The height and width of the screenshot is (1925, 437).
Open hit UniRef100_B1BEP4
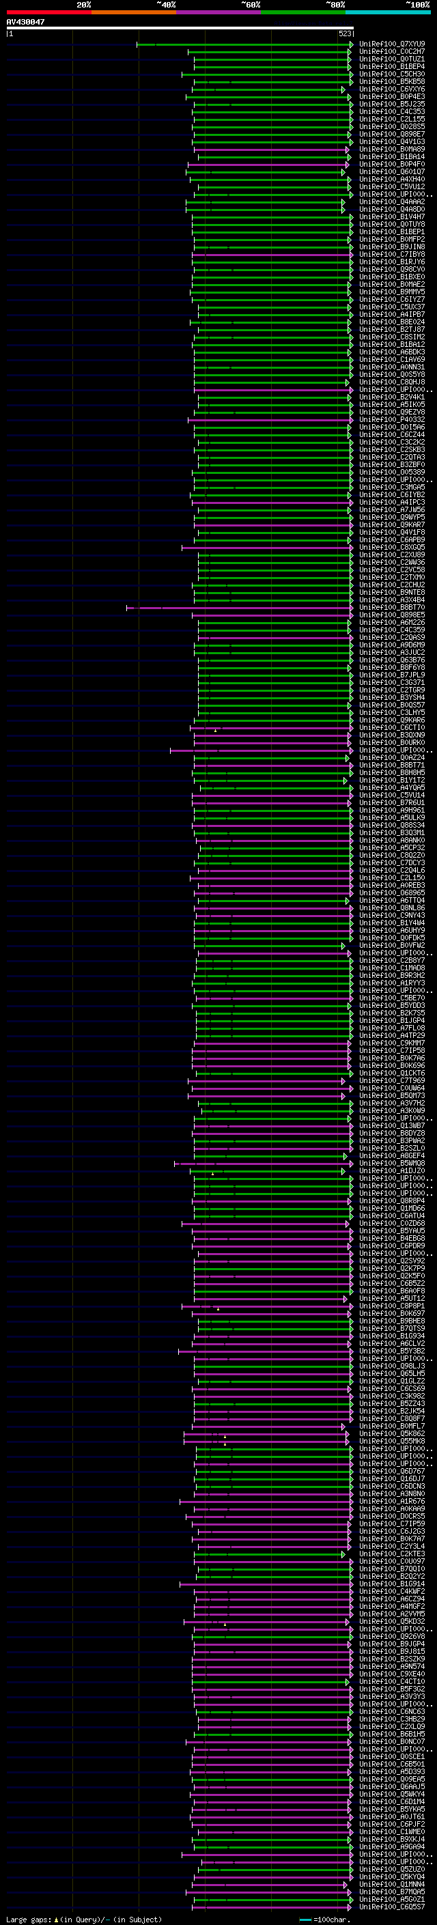point(391,66)
